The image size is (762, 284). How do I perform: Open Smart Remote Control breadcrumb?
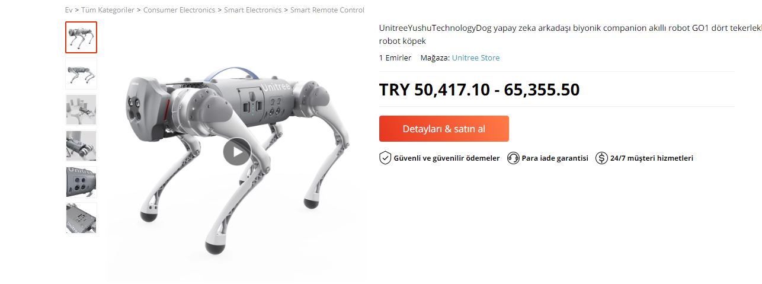tap(327, 10)
